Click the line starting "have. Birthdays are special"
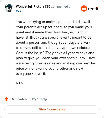This screenshot has height=118, width=104. click(54, 38)
